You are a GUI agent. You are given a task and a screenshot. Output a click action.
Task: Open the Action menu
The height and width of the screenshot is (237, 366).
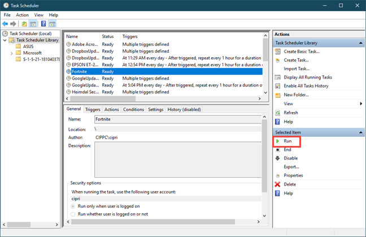tap(22, 15)
